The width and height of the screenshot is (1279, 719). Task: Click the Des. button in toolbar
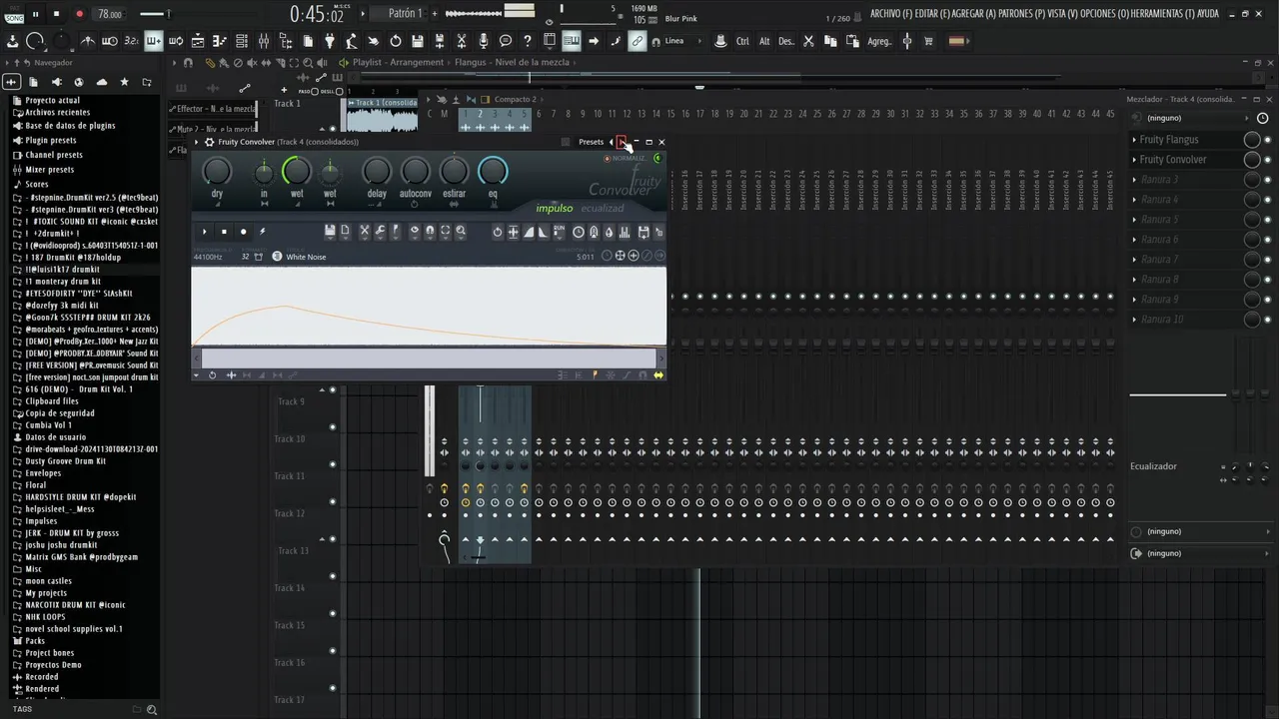tap(786, 41)
